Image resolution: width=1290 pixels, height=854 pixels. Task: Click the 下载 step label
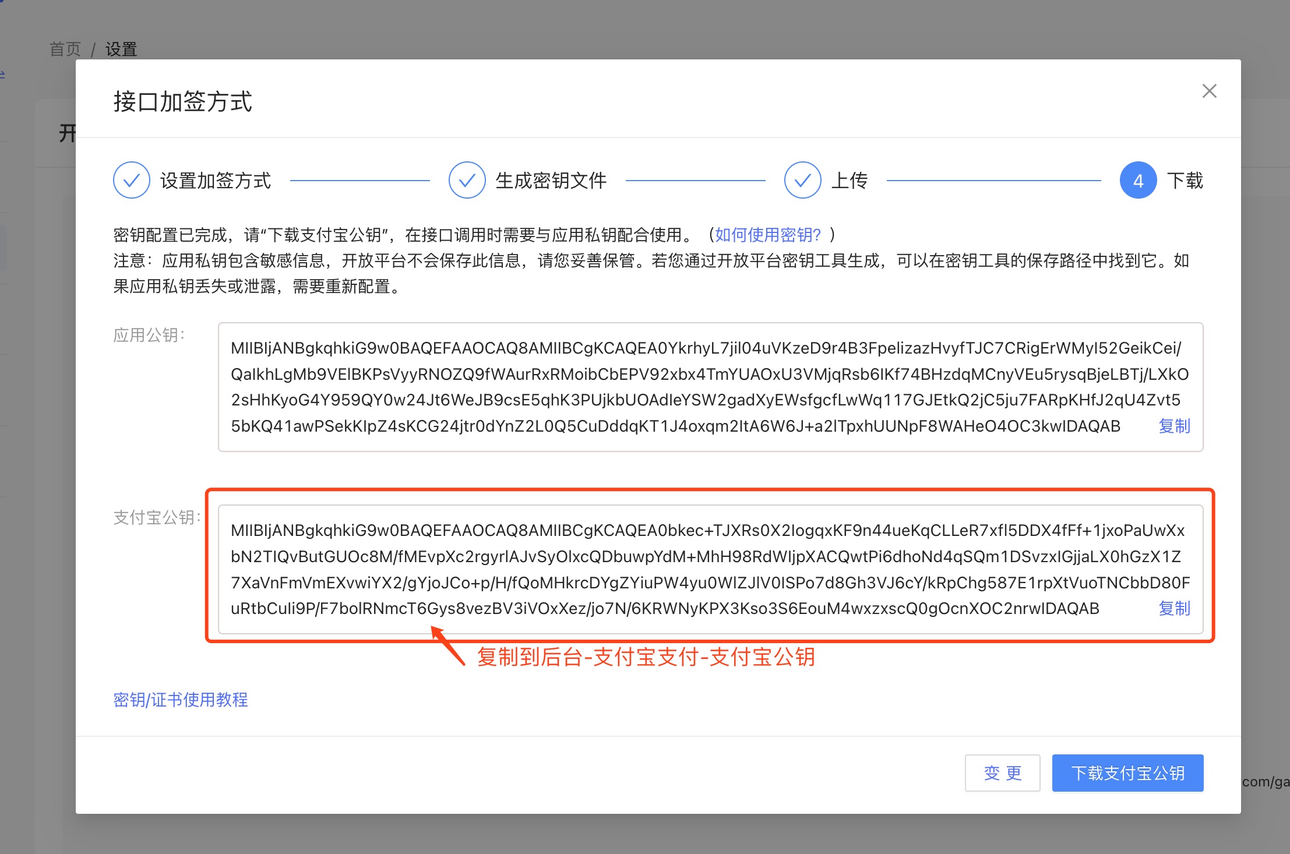tap(1185, 181)
